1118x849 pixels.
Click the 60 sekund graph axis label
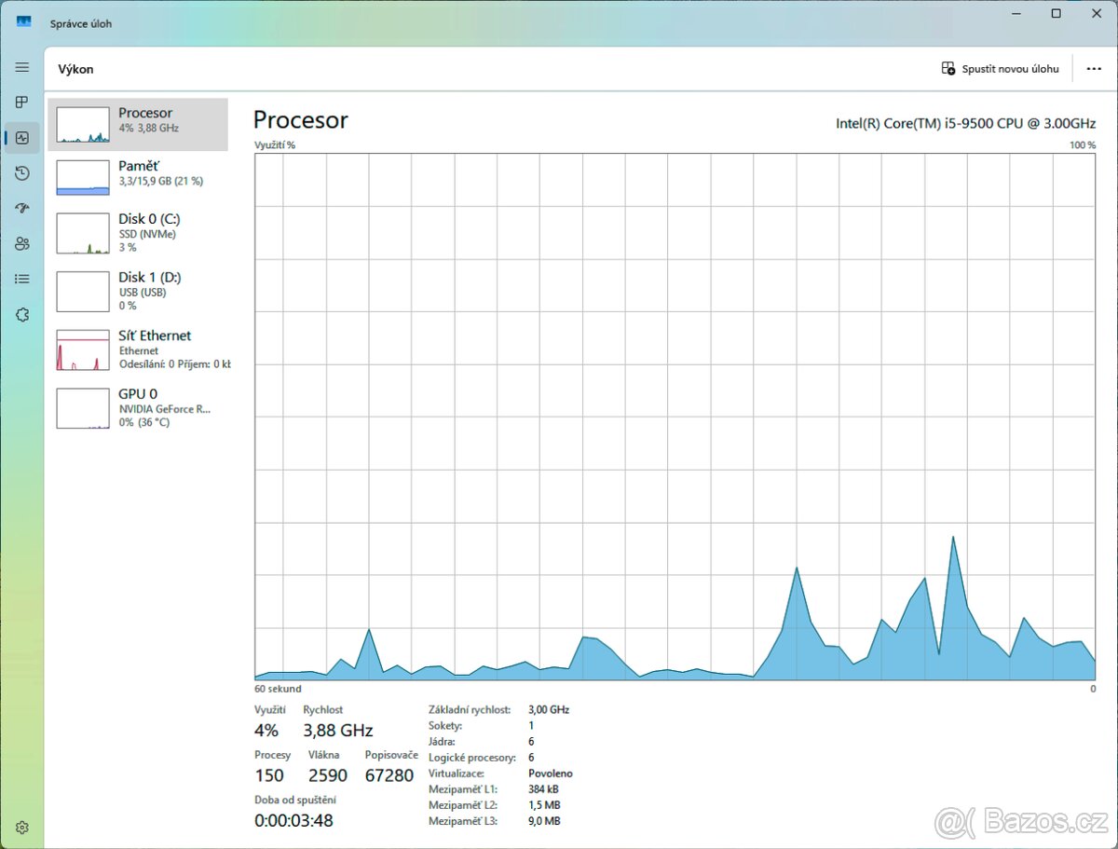(x=278, y=689)
